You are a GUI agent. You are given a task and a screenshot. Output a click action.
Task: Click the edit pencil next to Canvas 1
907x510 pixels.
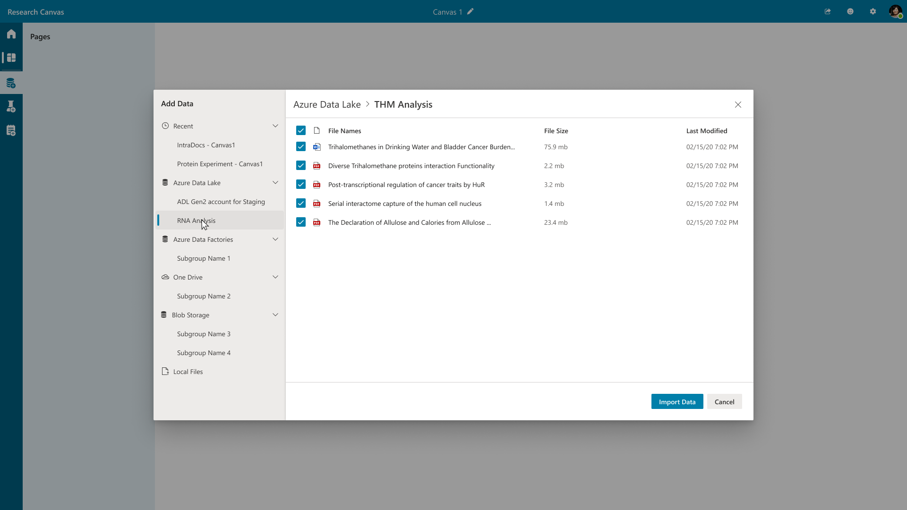coord(470,12)
